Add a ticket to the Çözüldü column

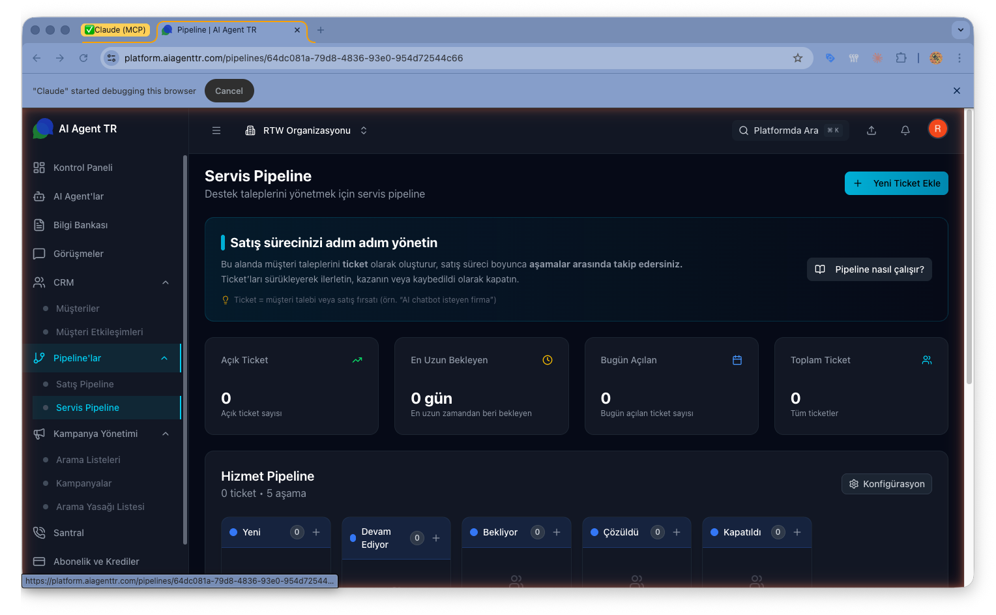pos(677,532)
